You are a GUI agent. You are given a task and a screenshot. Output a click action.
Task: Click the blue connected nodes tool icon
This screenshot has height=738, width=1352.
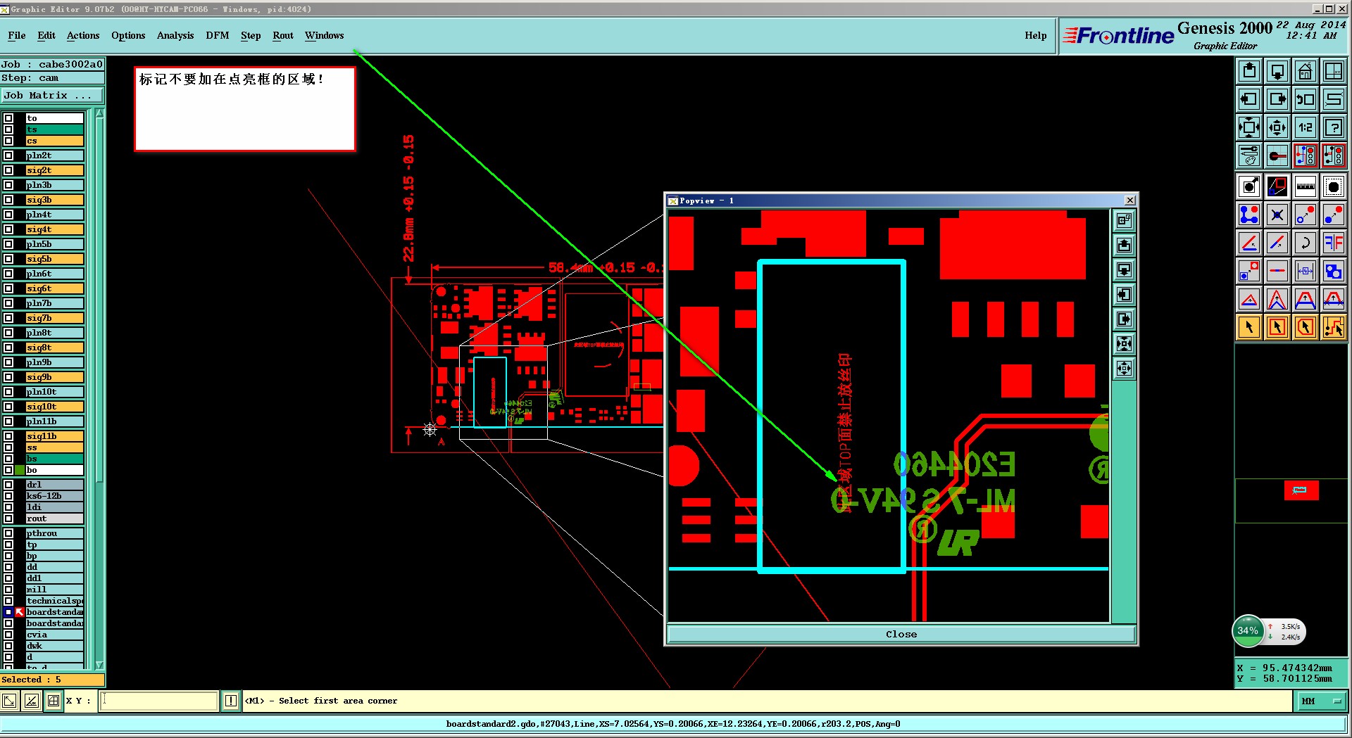coord(1249,215)
